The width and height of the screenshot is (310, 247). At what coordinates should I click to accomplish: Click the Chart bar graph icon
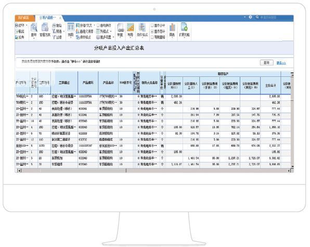(x=172, y=28)
